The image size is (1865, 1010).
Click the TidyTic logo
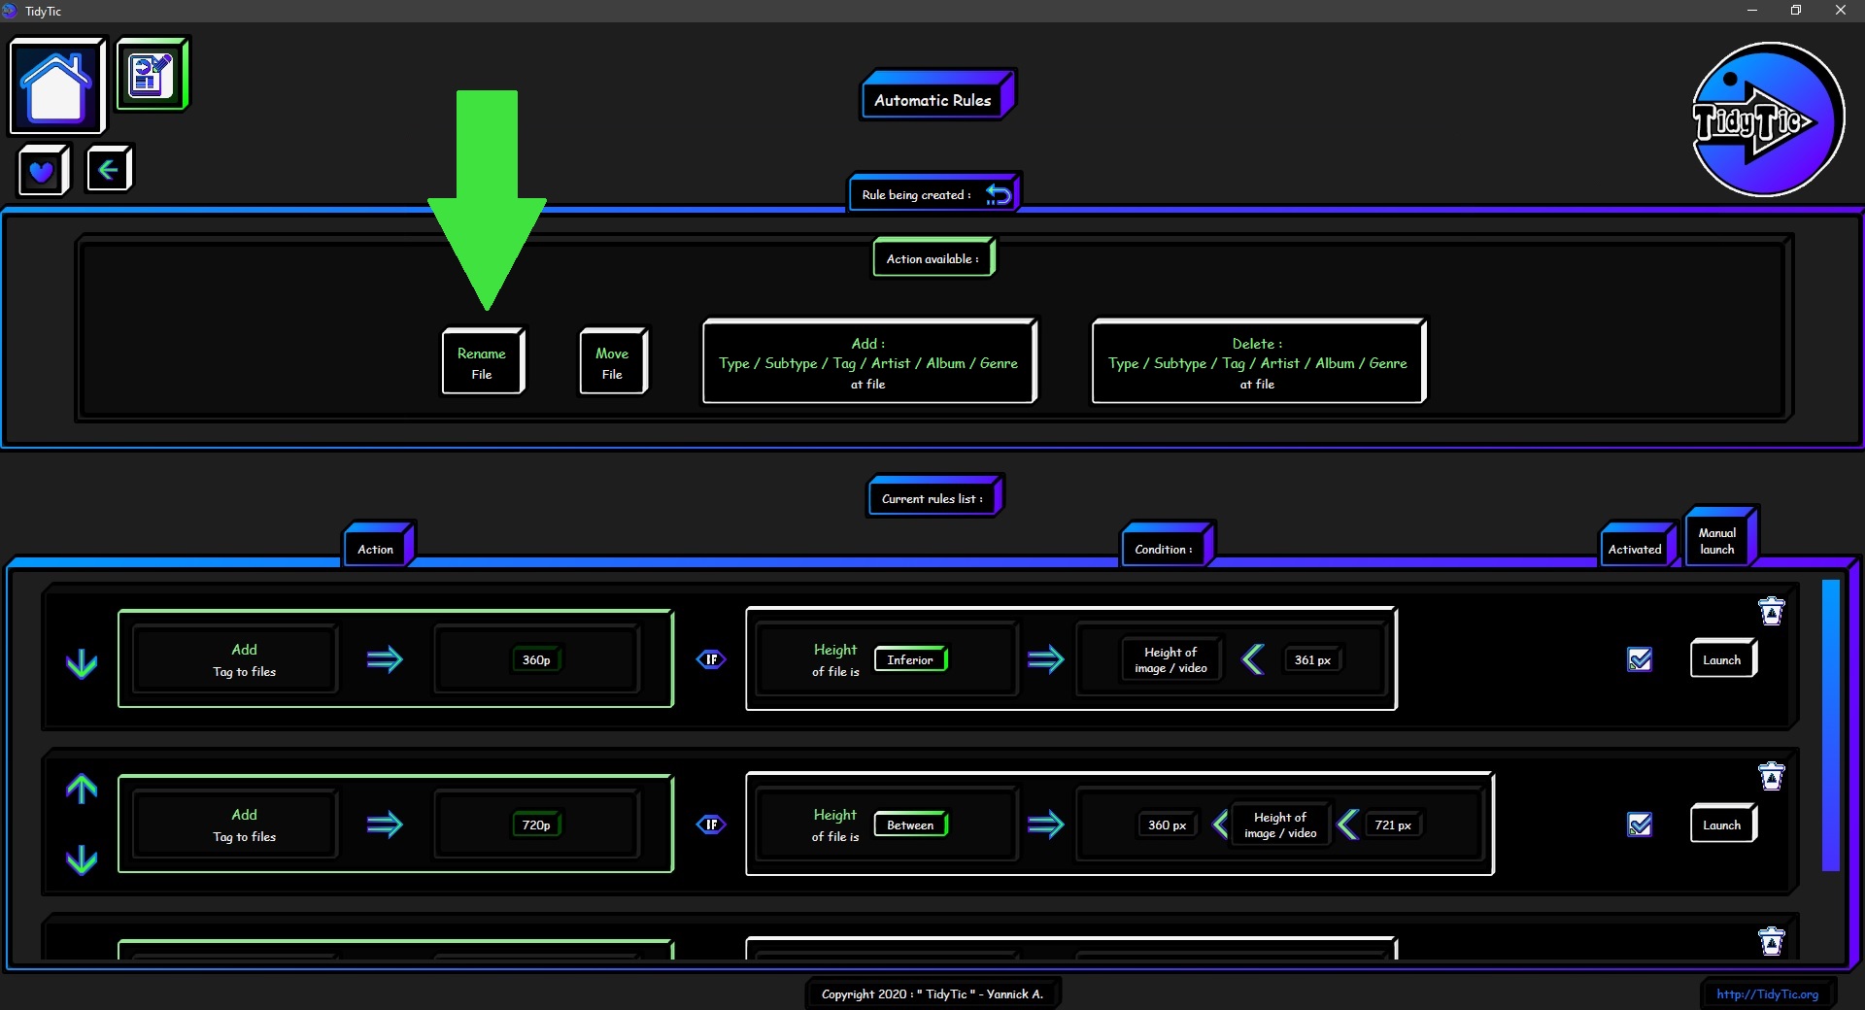click(1767, 119)
